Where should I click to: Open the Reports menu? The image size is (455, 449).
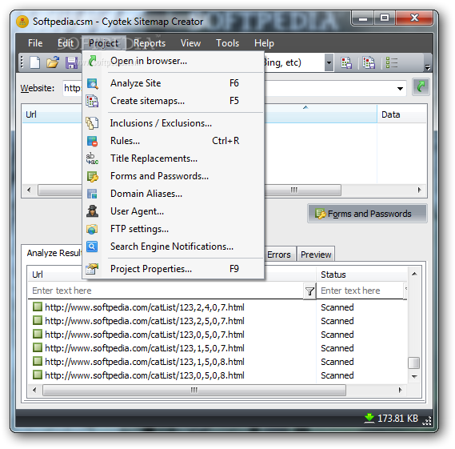click(150, 43)
